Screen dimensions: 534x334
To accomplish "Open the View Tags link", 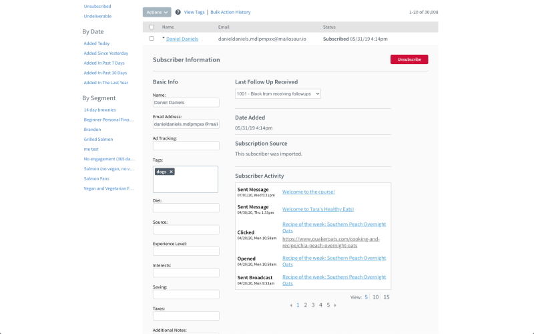I will (x=195, y=12).
